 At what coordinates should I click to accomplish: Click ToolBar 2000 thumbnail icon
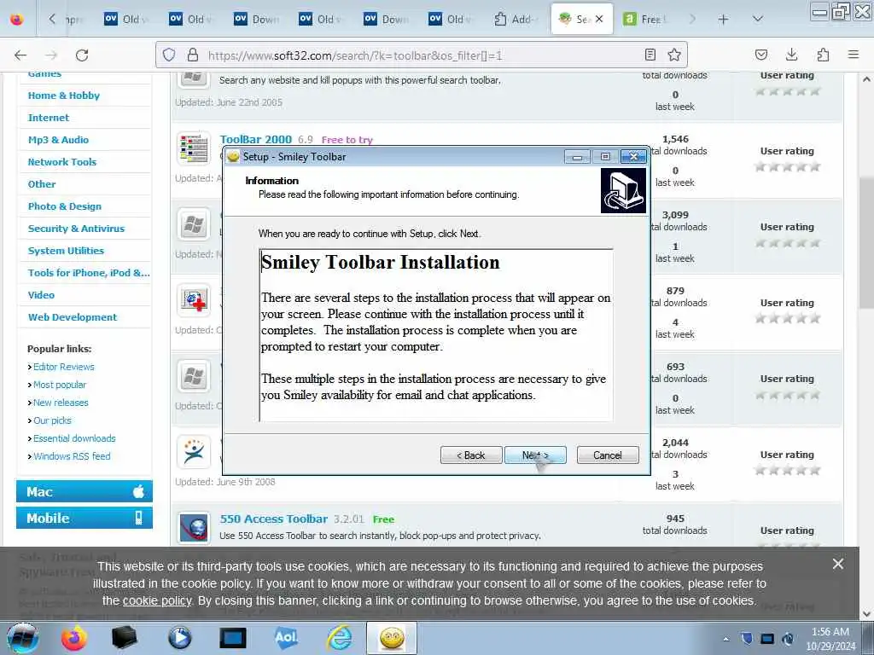(194, 148)
